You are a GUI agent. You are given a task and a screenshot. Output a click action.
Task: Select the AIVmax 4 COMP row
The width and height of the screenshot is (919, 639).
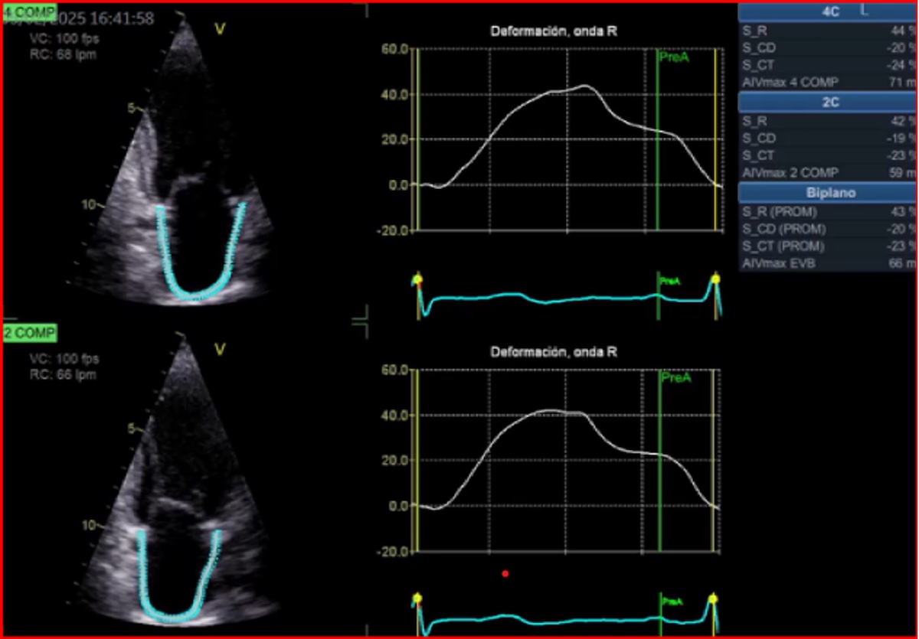[829, 82]
